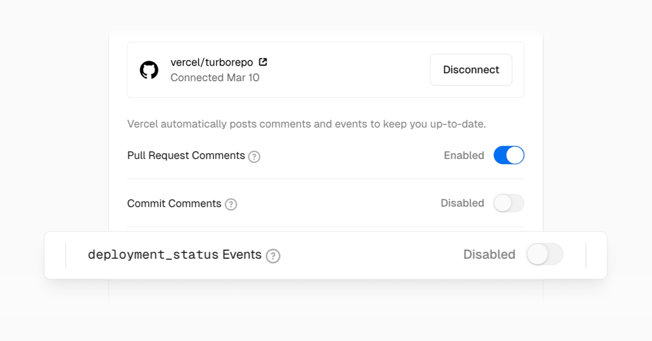Click Disabled label next to deployment_status Events
The width and height of the screenshot is (652, 341).
pyautogui.click(x=489, y=254)
